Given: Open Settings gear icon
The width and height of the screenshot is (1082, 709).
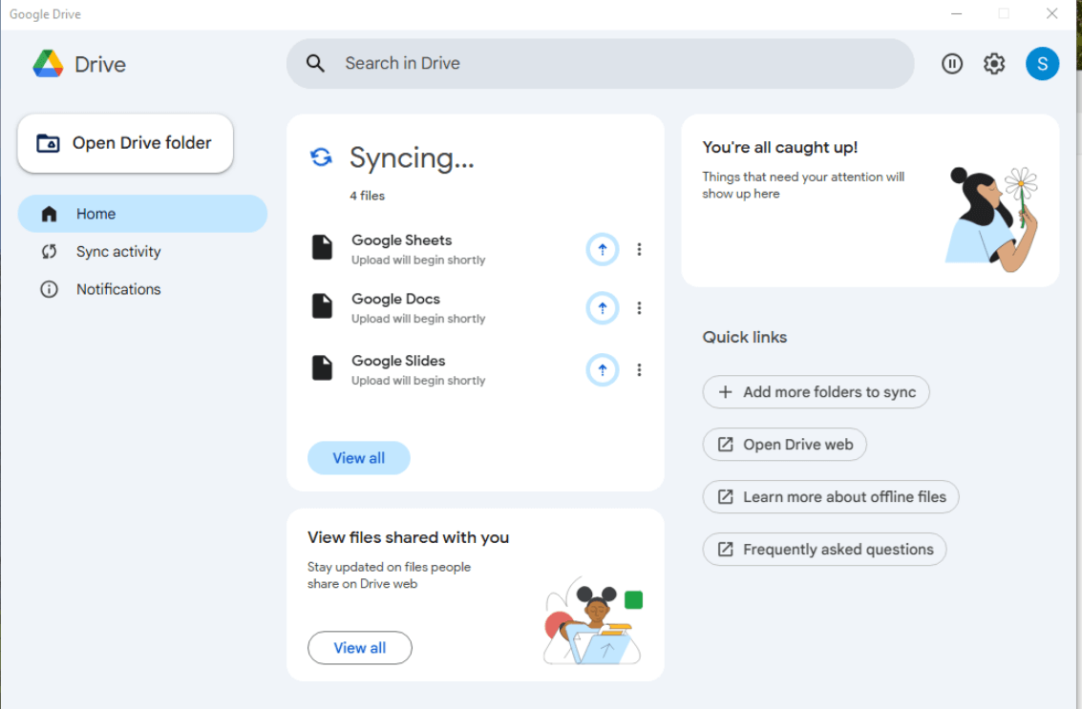Looking at the screenshot, I should coord(994,64).
